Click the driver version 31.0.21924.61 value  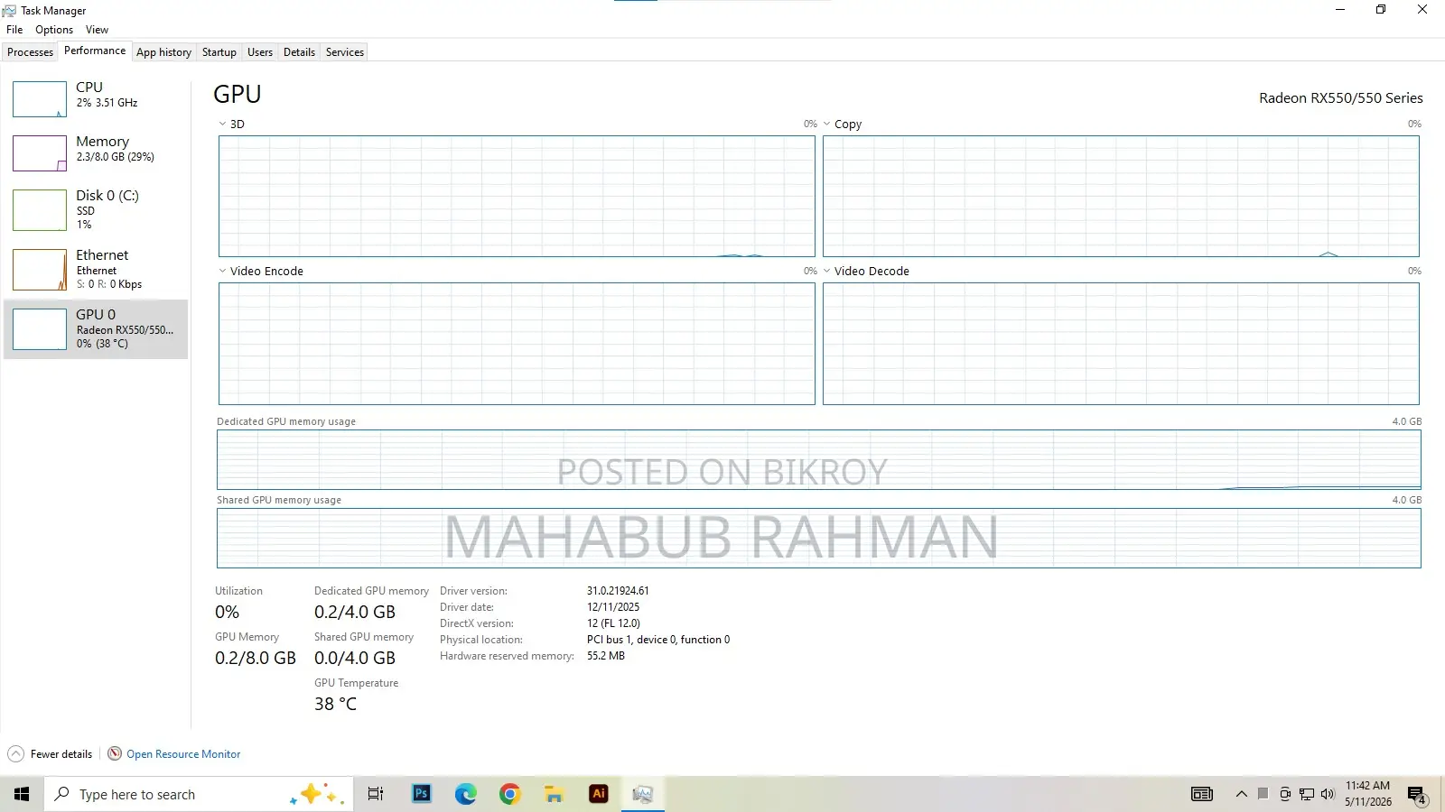point(618,591)
